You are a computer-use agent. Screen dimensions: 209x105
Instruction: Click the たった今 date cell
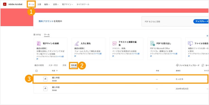tap(179, 79)
